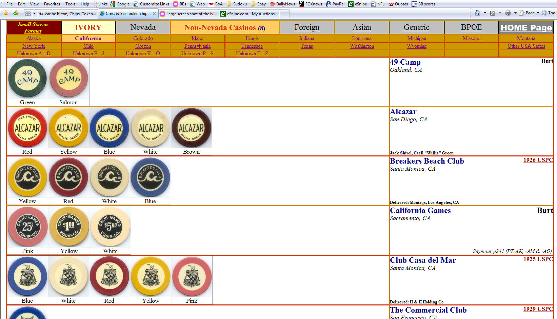Image resolution: width=557 pixels, height=319 pixels.
Task: Return to HOME Page button
Action: pyautogui.click(x=526, y=27)
